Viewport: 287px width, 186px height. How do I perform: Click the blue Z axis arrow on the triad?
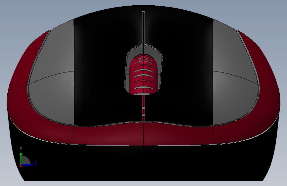(27, 165)
